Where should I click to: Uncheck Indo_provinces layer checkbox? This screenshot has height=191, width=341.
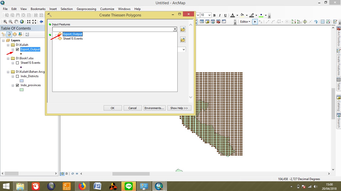[x=17, y=85]
